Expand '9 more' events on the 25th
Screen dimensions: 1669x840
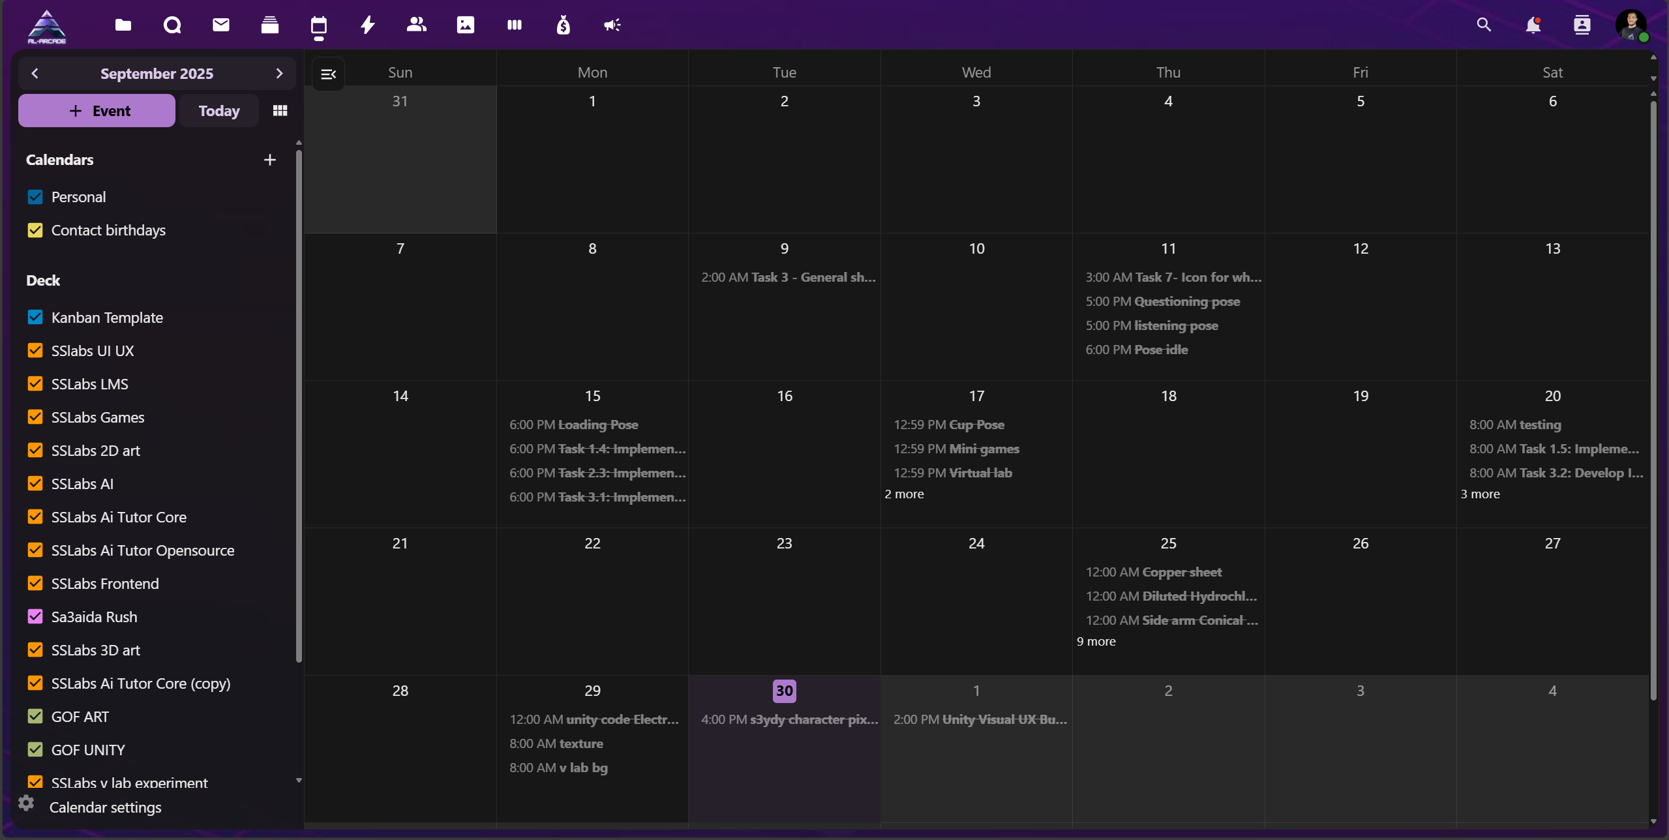tap(1096, 642)
